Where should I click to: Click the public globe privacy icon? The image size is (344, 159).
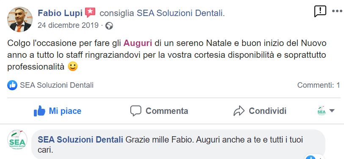point(109,26)
